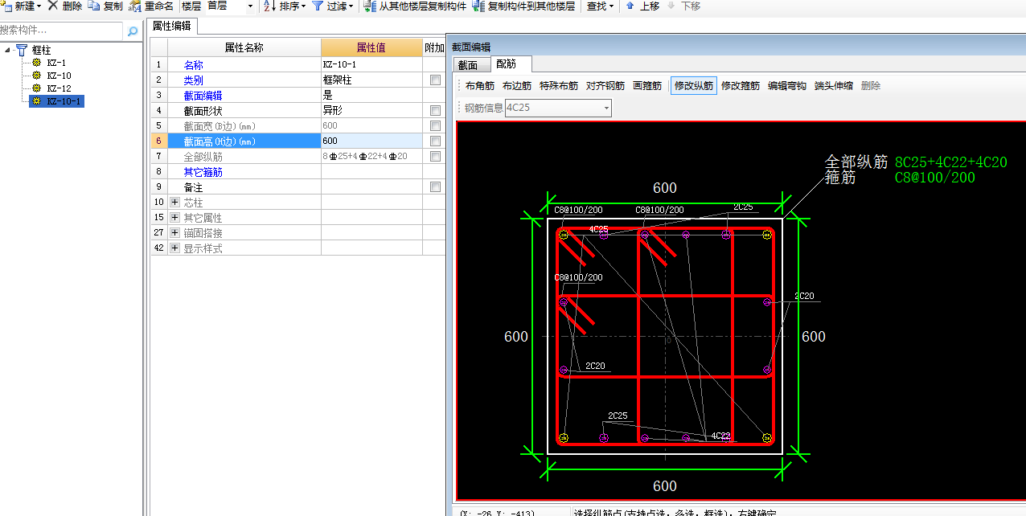Viewport: 1026px width, 516px height.
Task: Select the KZ-1 gear icon
Action: click(36, 63)
